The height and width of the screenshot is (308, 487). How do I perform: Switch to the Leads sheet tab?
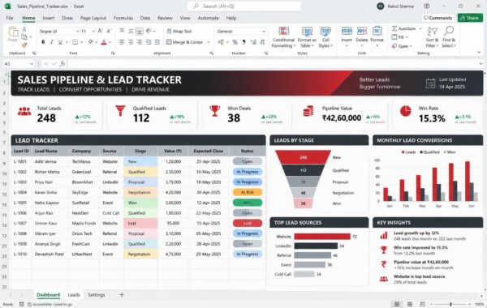[x=74, y=295]
